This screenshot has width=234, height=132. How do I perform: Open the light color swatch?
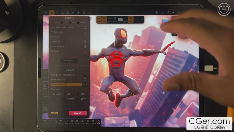(120, 20)
